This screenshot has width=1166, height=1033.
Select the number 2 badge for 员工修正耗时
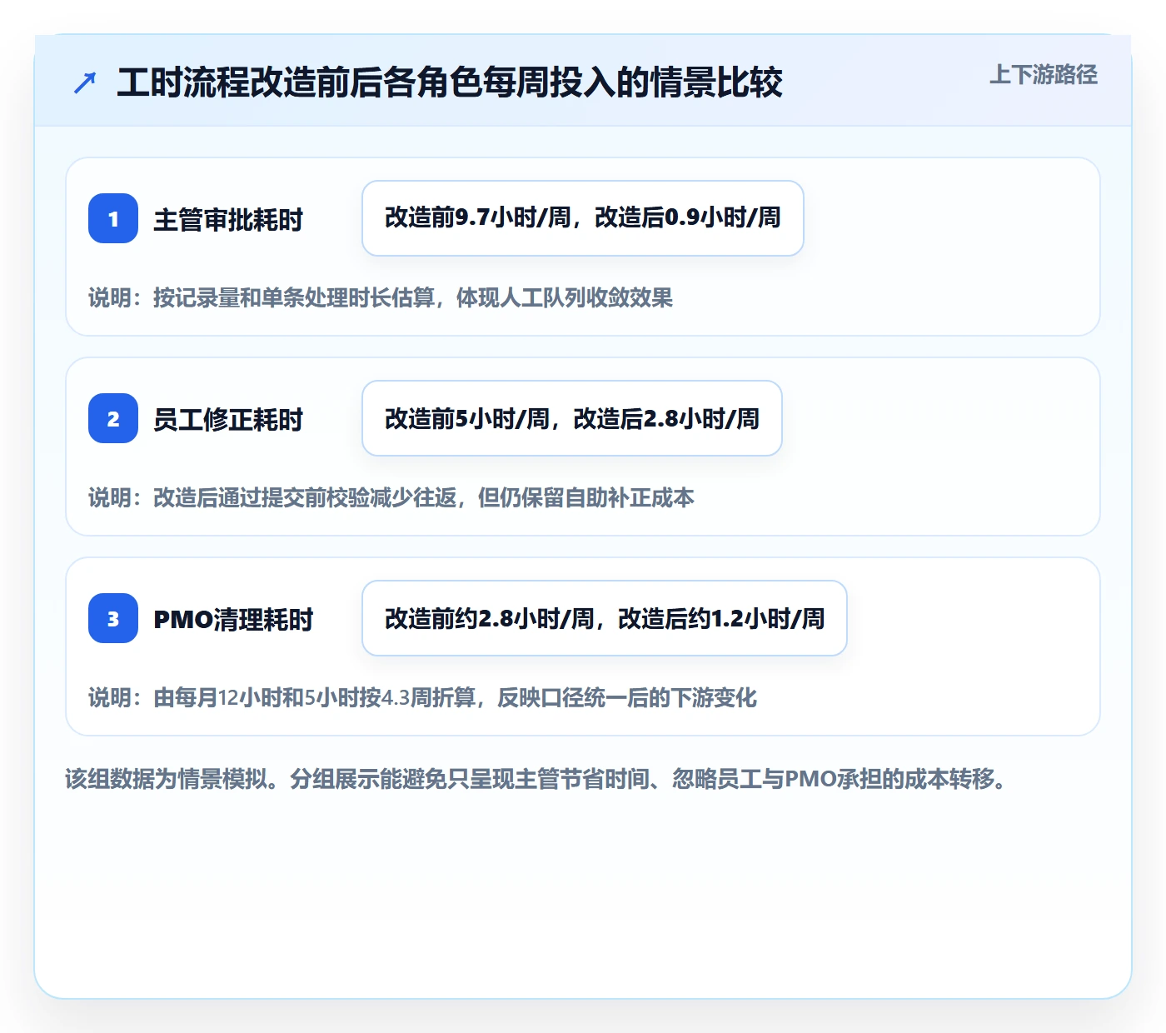click(x=113, y=418)
